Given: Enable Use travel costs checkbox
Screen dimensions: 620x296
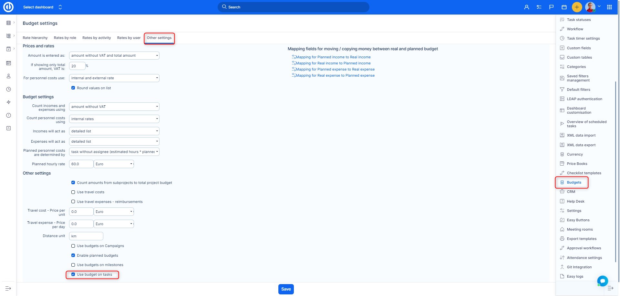Looking at the screenshot, I should tap(73, 192).
